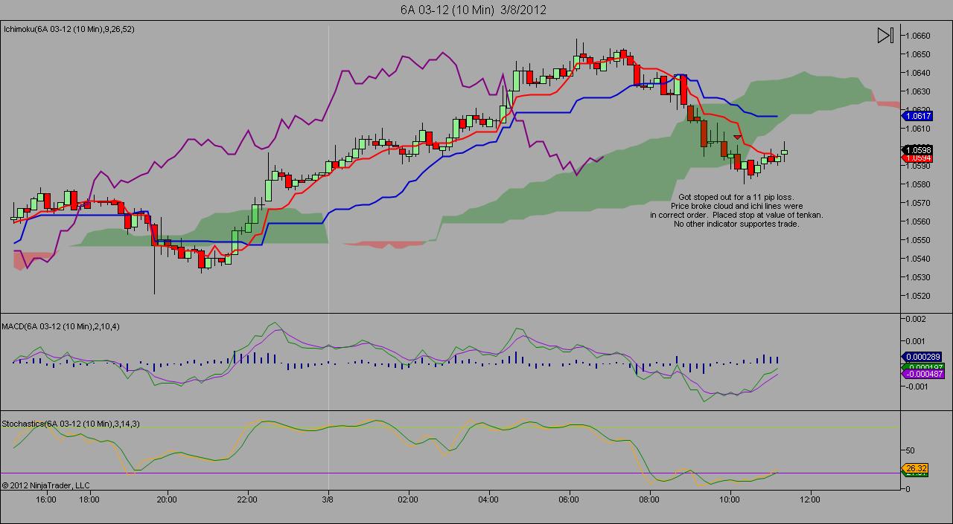Click the 20:00 time axis label

[x=167, y=499]
